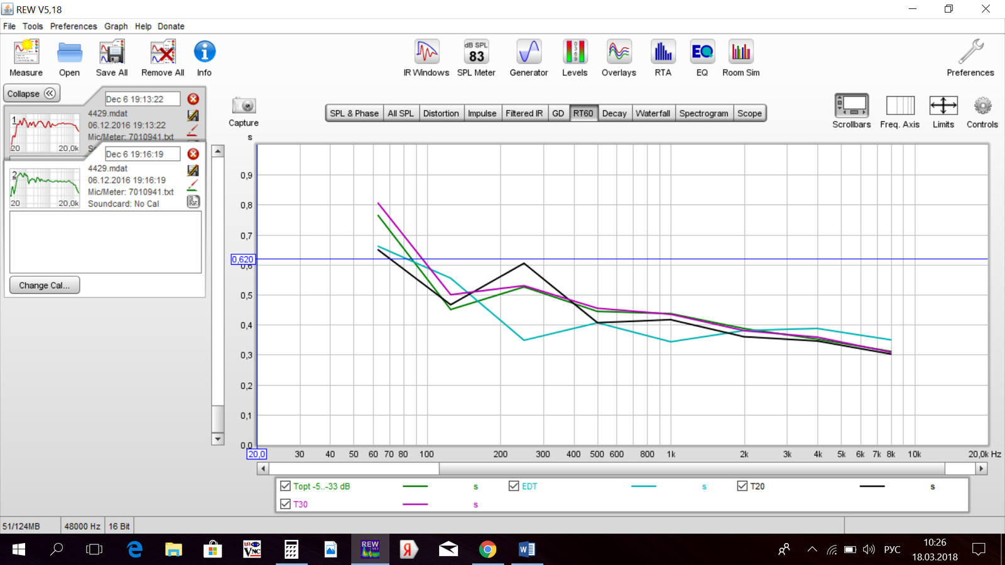
Task: Switch to Waterfall tab
Action: tap(653, 113)
